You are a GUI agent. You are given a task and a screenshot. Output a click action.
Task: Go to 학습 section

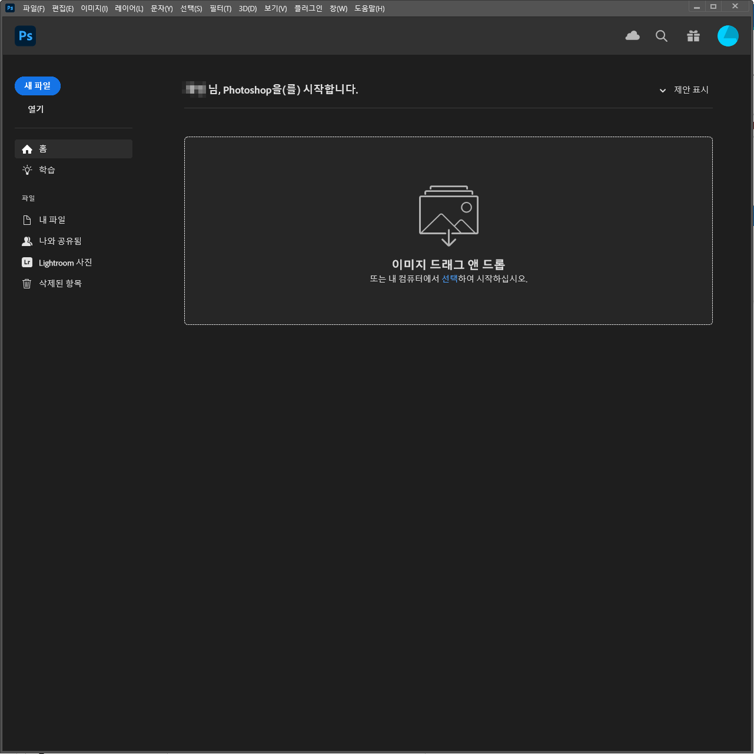pos(74,170)
